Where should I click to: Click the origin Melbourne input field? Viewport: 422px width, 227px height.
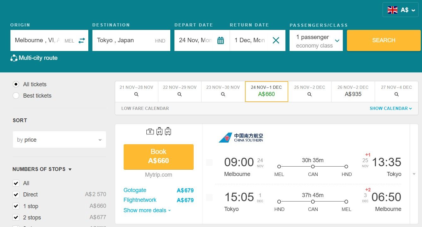pyautogui.click(x=49, y=40)
